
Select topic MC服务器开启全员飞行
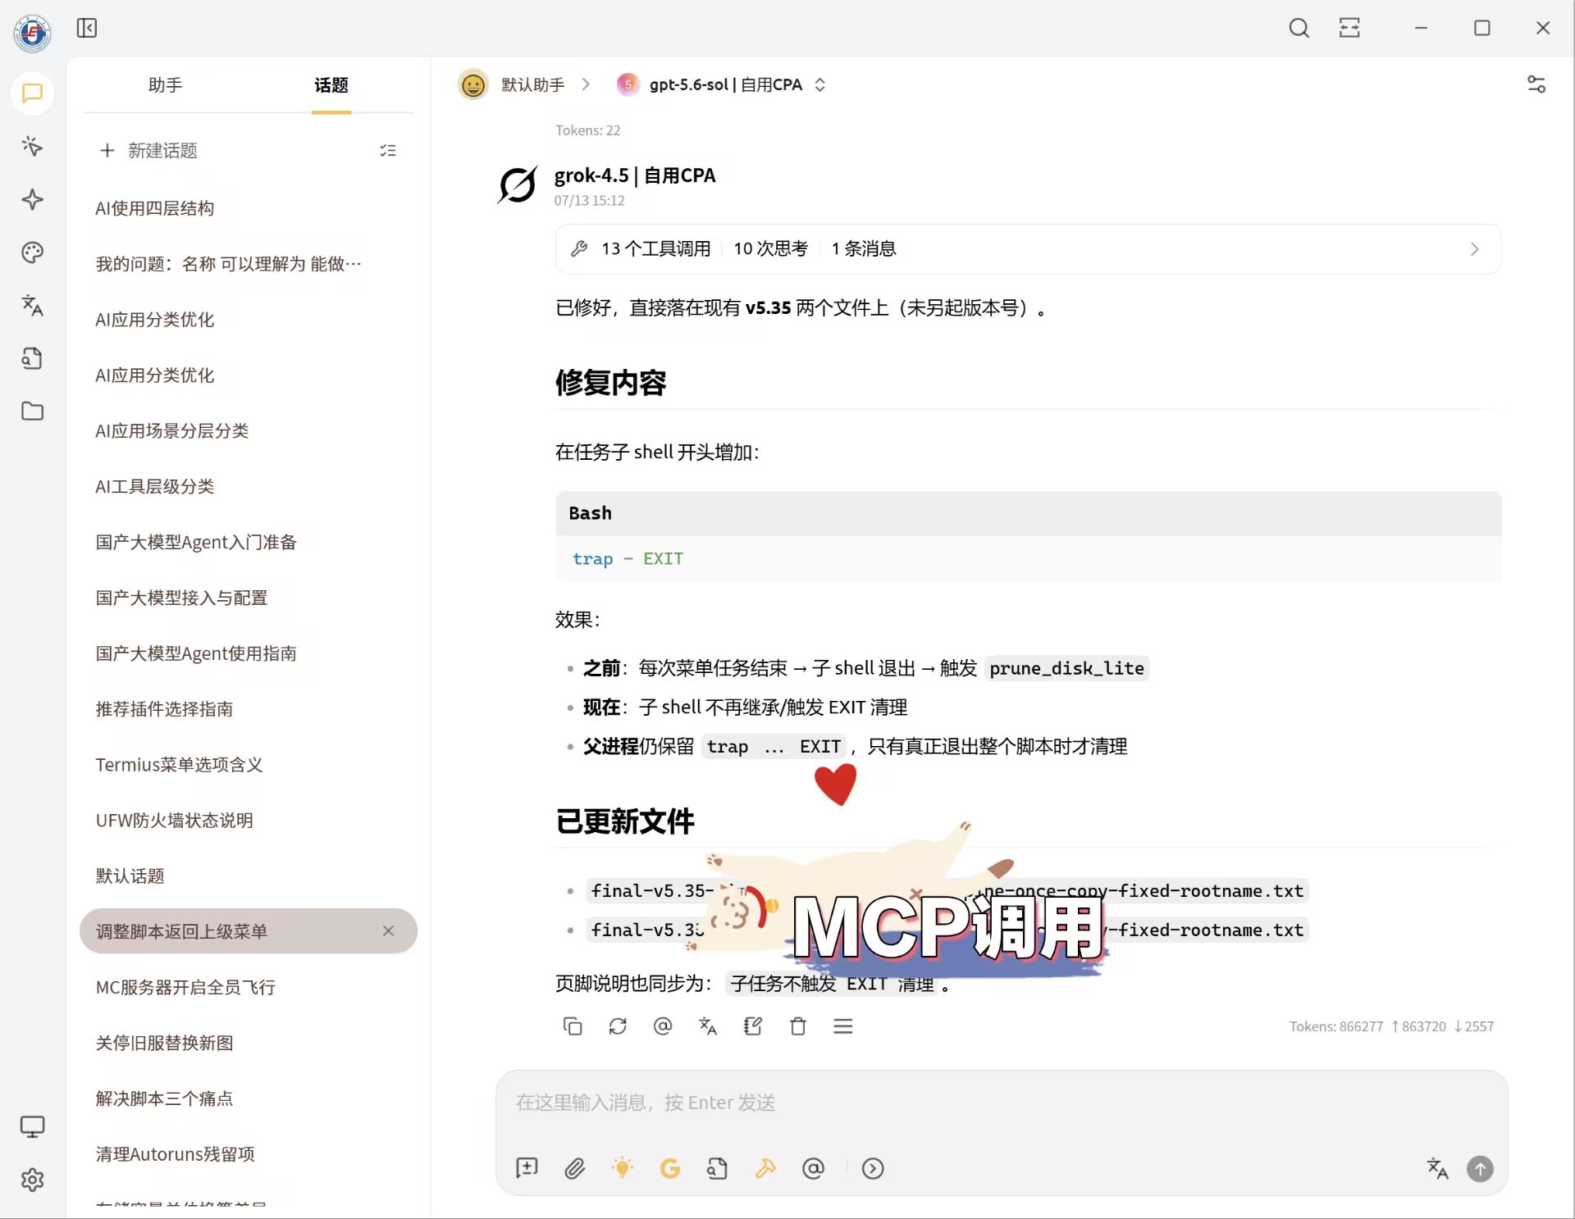click(x=249, y=988)
